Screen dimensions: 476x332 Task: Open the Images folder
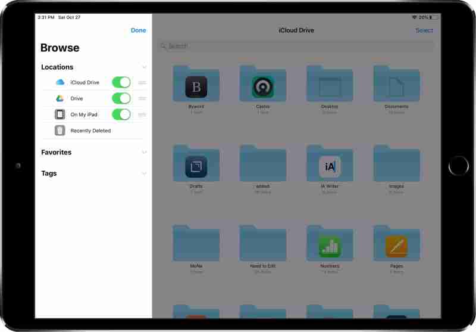tap(396, 163)
